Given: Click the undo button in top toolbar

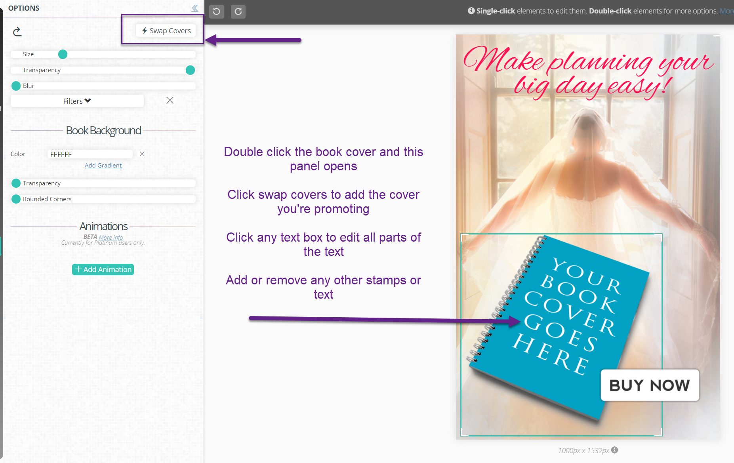Looking at the screenshot, I should (x=216, y=11).
